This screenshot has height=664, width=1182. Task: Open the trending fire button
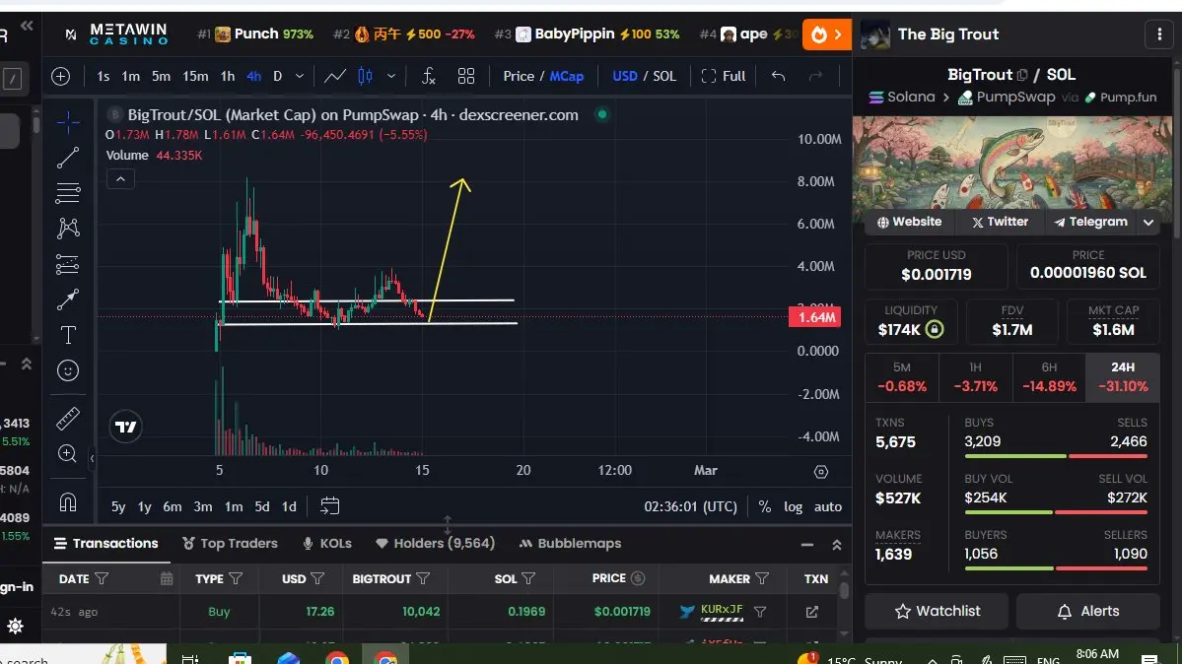(827, 33)
